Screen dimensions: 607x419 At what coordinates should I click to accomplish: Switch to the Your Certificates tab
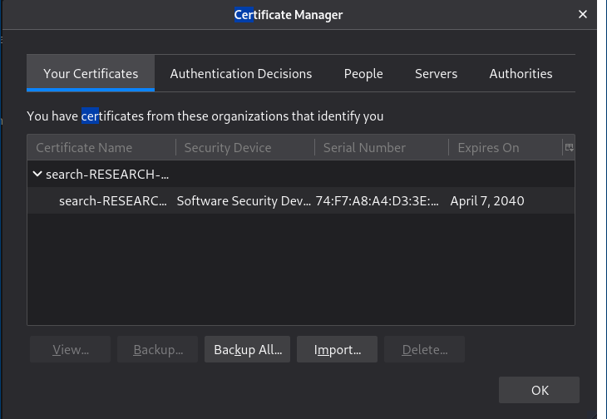coord(91,73)
